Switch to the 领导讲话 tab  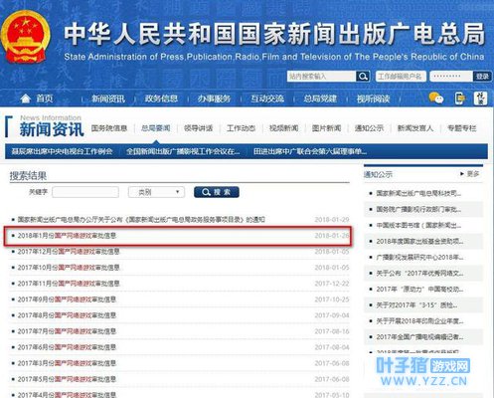click(198, 128)
